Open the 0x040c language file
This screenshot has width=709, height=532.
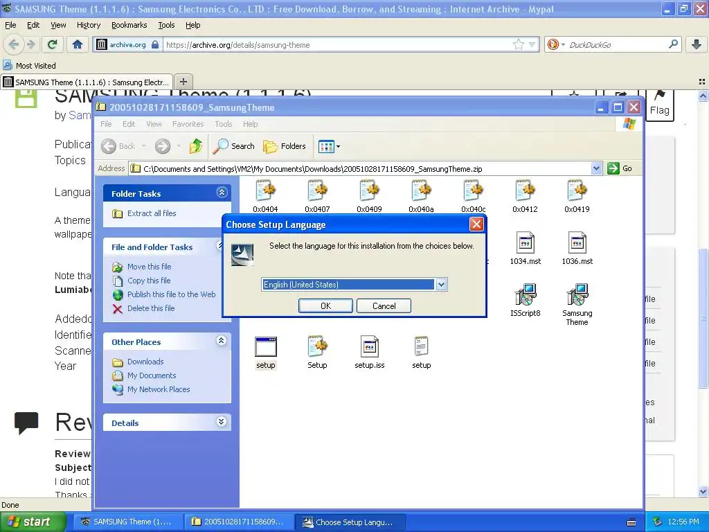click(473, 195)
